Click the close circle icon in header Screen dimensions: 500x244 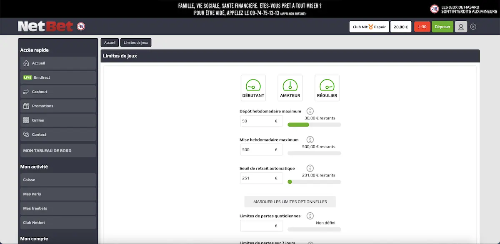click(473, 27)
